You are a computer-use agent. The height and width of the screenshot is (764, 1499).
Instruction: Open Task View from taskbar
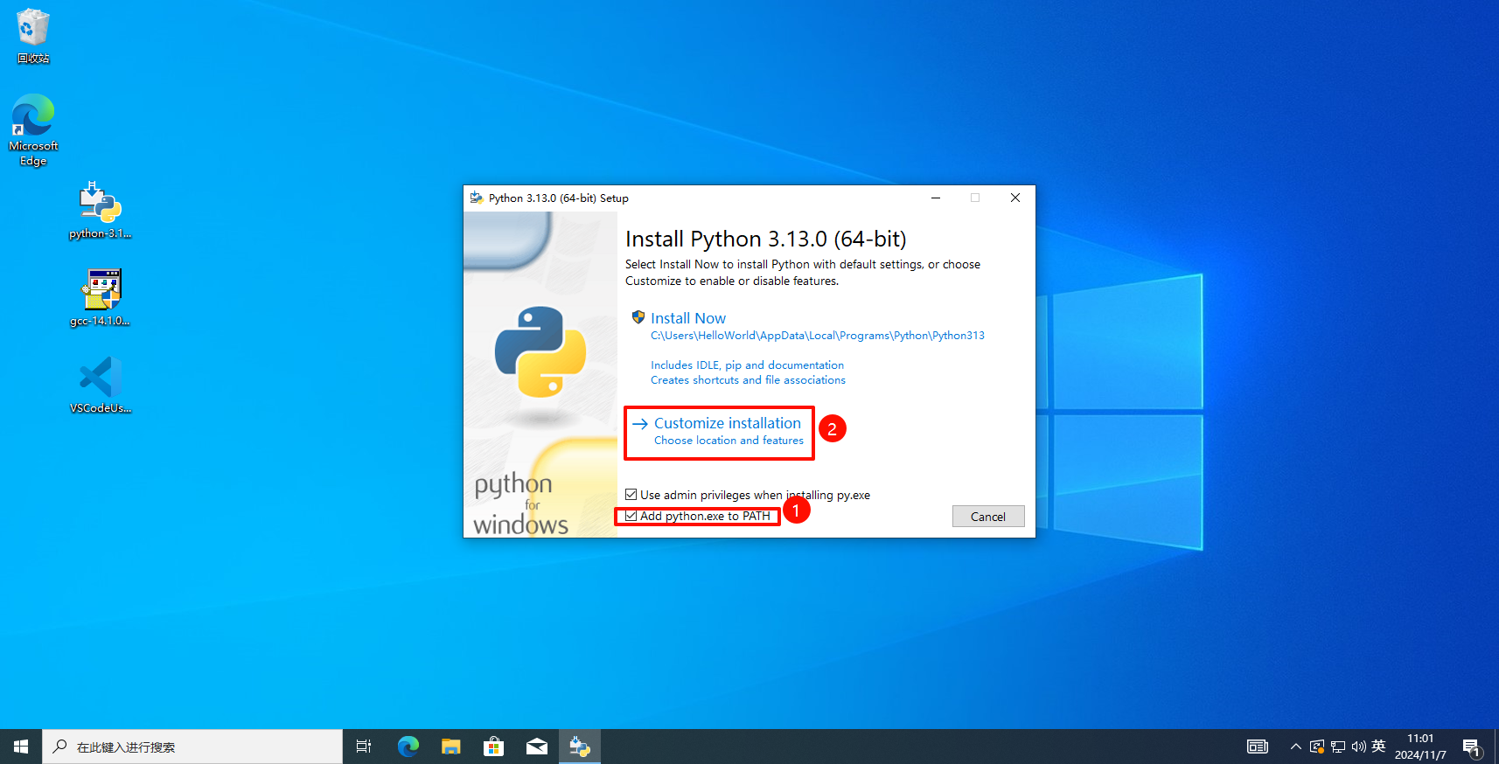point(364,747)
